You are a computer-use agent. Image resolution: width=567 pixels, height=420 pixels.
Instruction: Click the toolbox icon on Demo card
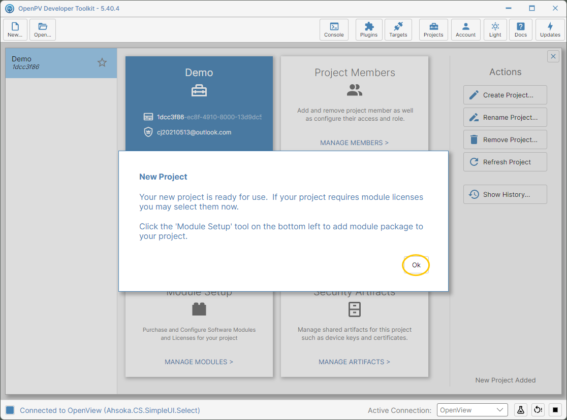pyautogui.click(x=199, y=90)
